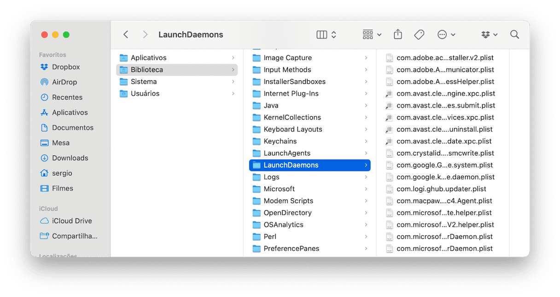Screen dimensions: 560x297
Task: Go back using the back arrow
Action: coord(126,34)
